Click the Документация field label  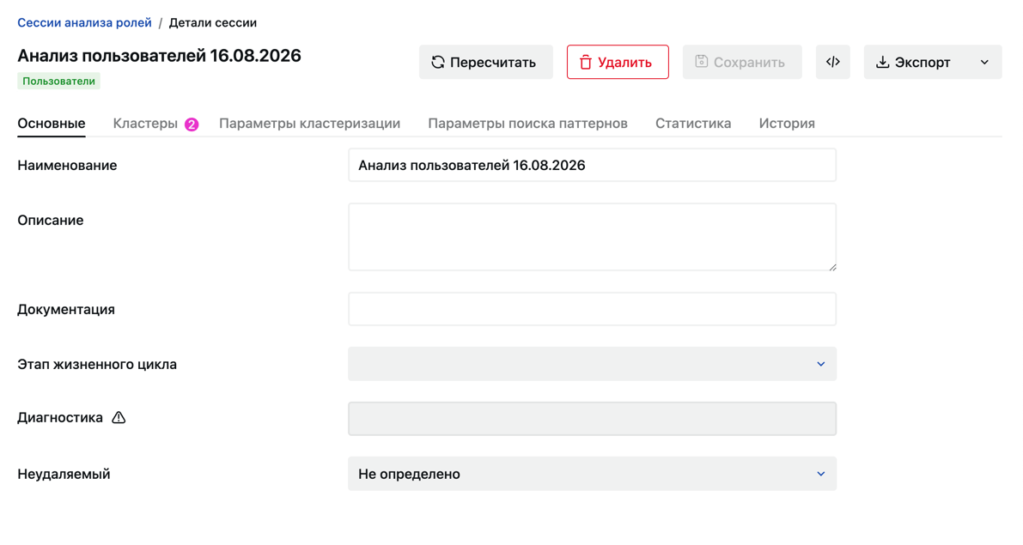point(66,310)
